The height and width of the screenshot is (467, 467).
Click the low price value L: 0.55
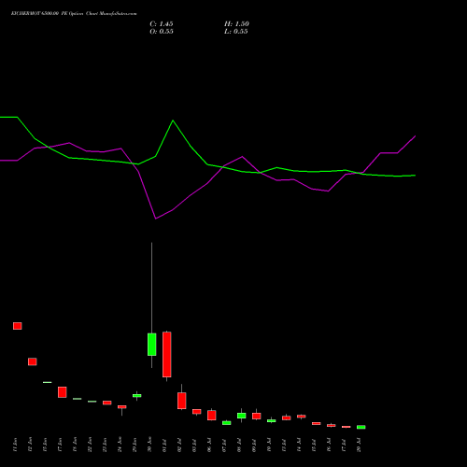236,32
